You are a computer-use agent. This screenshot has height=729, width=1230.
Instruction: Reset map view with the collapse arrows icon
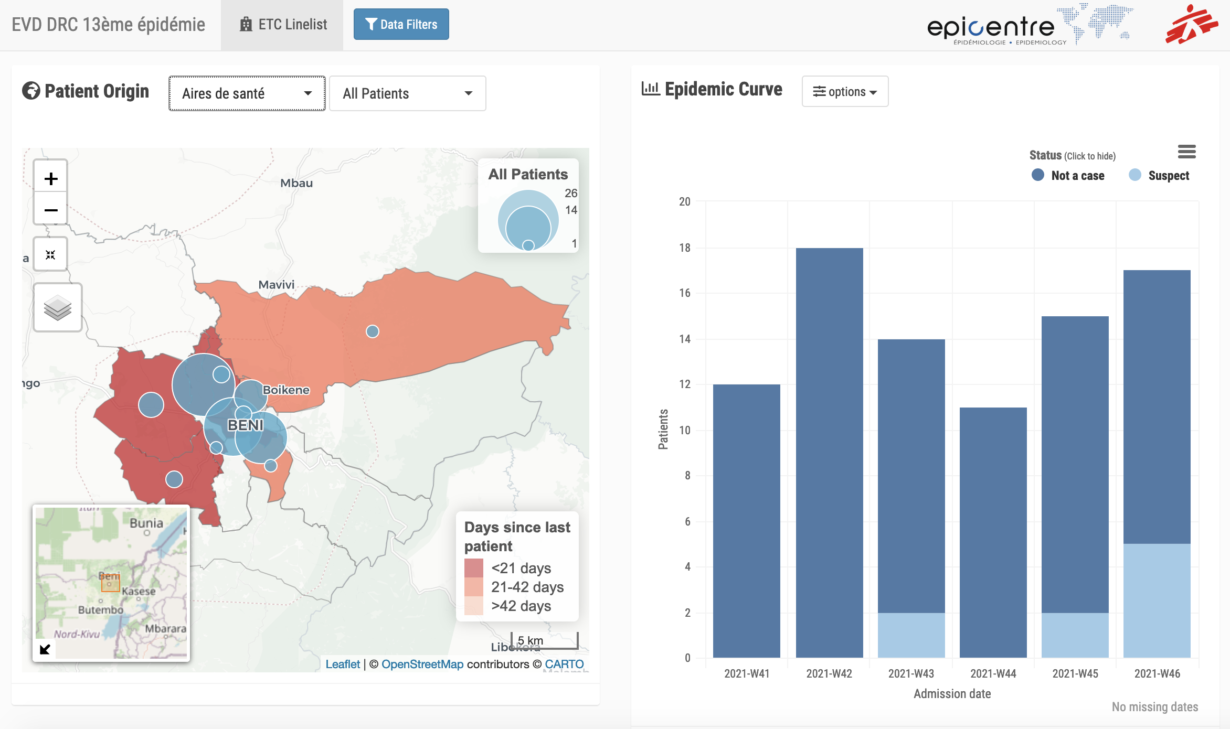[x=50, y=254]
